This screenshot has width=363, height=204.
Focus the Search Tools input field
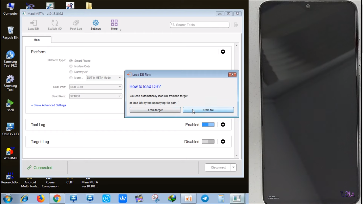pyautogui.click(x=200, y=25)
